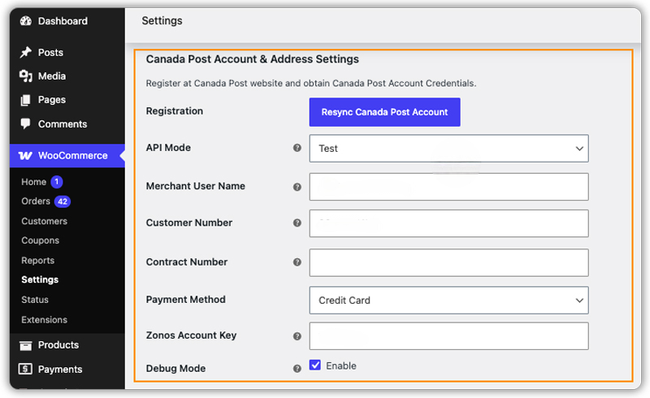Click 'Canada Post Account & Address Settings' heading
The image size is (650, 398).
(252, 58)
